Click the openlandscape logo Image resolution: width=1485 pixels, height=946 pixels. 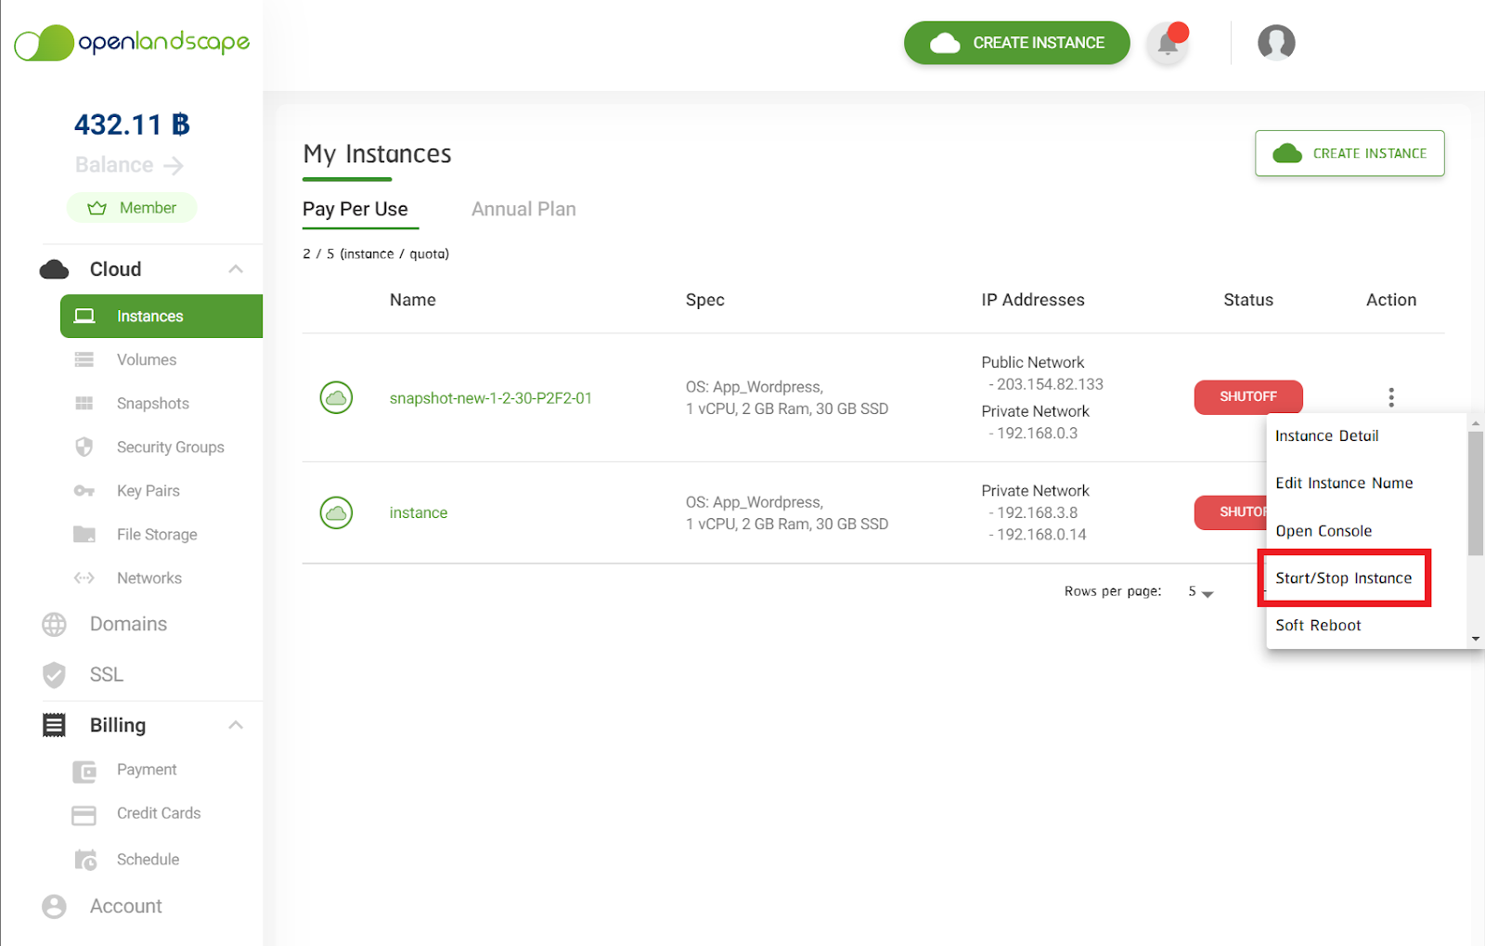tap(132, 43)
